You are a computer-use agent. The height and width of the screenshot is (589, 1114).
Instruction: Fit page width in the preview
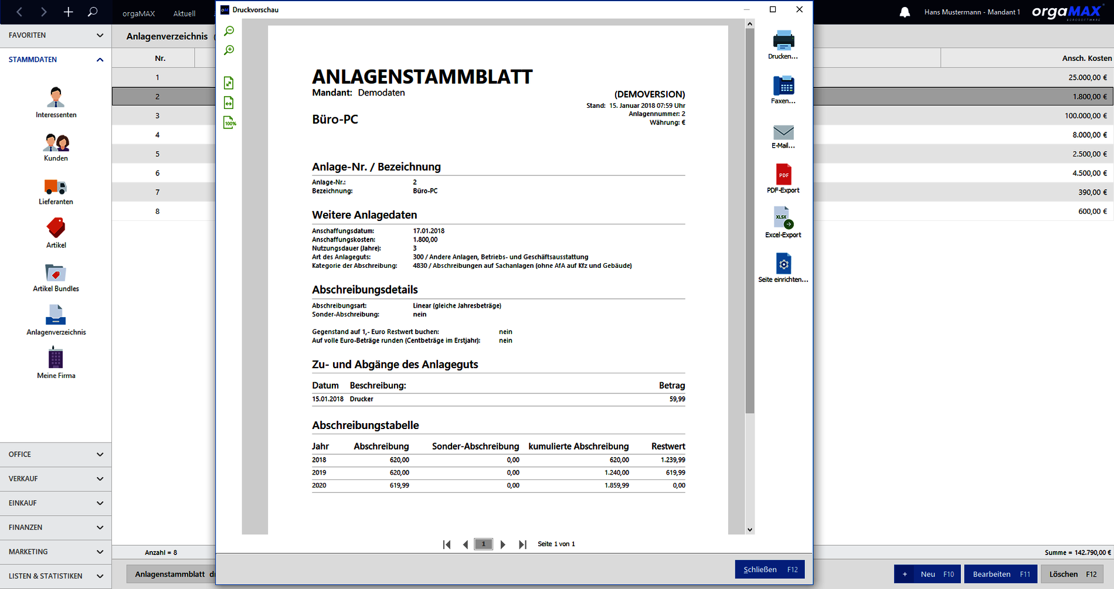coord(229,103)
